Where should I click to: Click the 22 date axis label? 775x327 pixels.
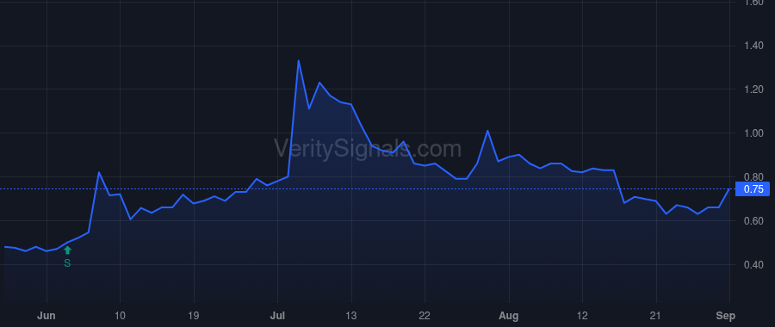click(x=425, y=316)
